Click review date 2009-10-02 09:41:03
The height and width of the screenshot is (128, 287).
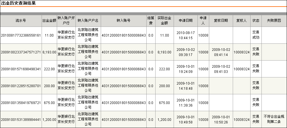pyautogui.click(x=221, y=69)
